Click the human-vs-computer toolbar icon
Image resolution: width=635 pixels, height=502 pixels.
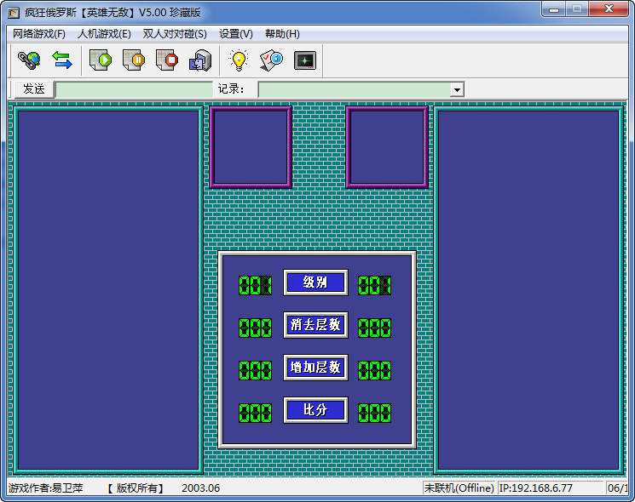click(199, 60)
